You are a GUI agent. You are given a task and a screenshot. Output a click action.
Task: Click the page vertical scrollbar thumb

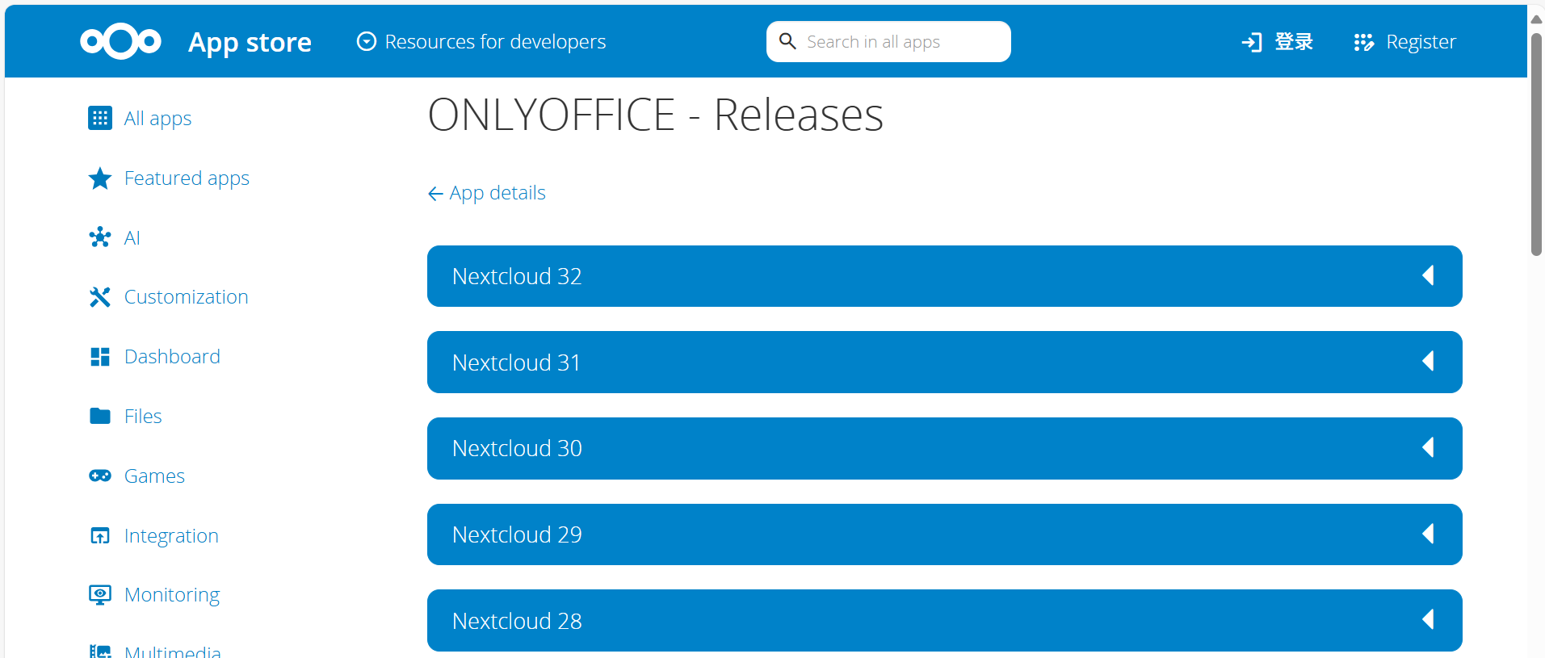[x=1536, y=145]
